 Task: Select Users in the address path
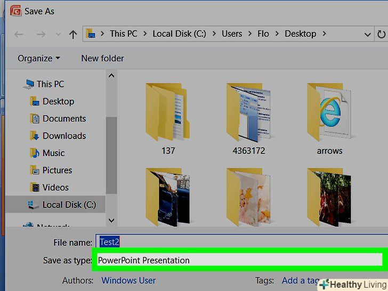click(x=232, y=34)
